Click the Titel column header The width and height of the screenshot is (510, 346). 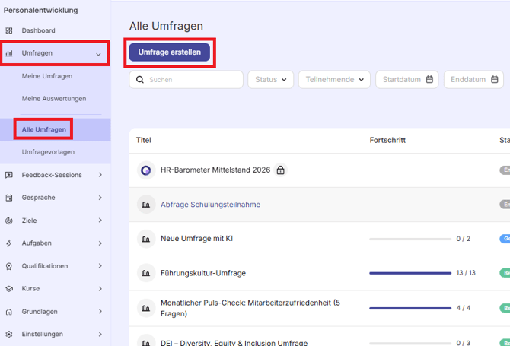click(x=144, y=140)
